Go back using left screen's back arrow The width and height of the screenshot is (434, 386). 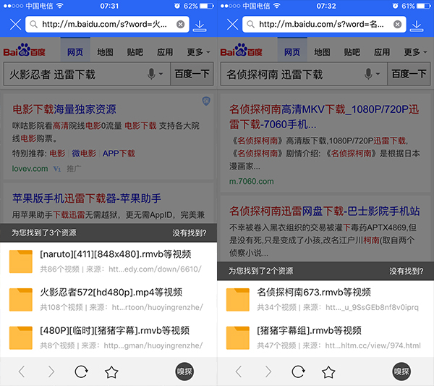(21, 372)
